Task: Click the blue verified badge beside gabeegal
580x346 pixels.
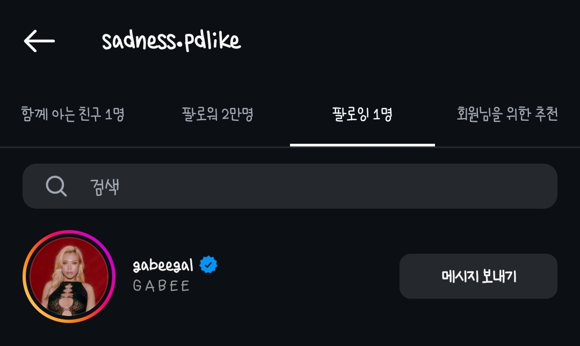Action: click(208, 265)
